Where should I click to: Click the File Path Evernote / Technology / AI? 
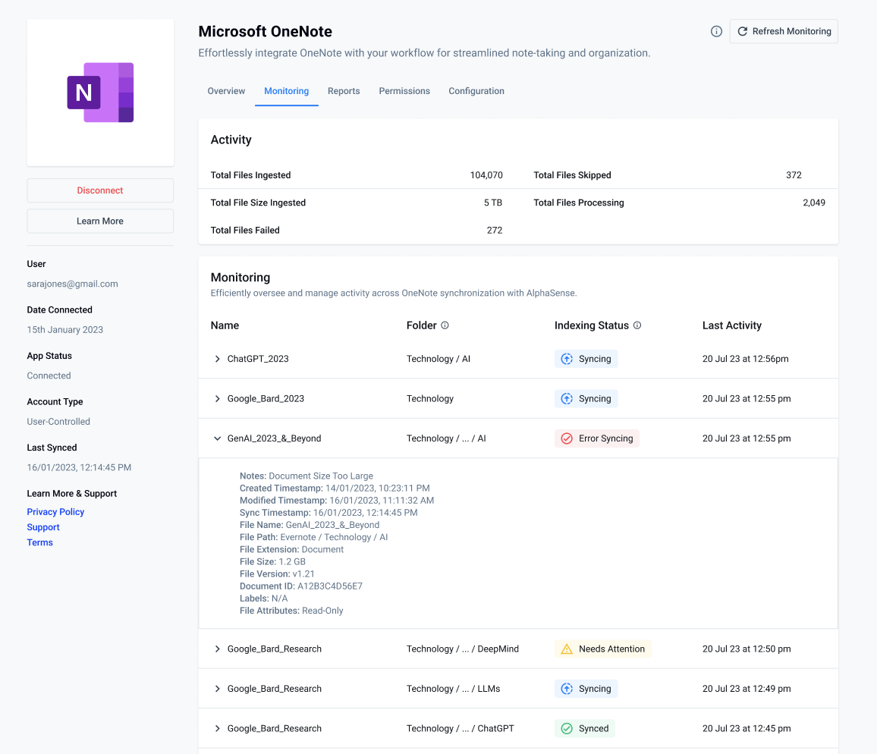click(314, 537)
